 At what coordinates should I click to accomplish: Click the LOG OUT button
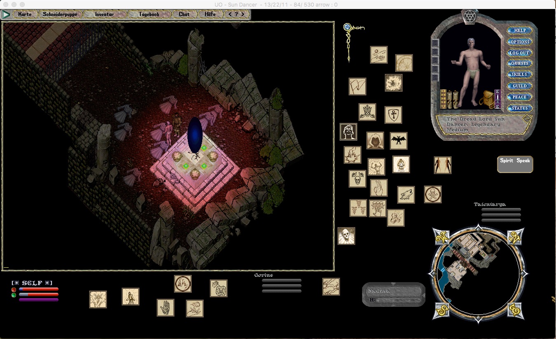coord(520,53)
